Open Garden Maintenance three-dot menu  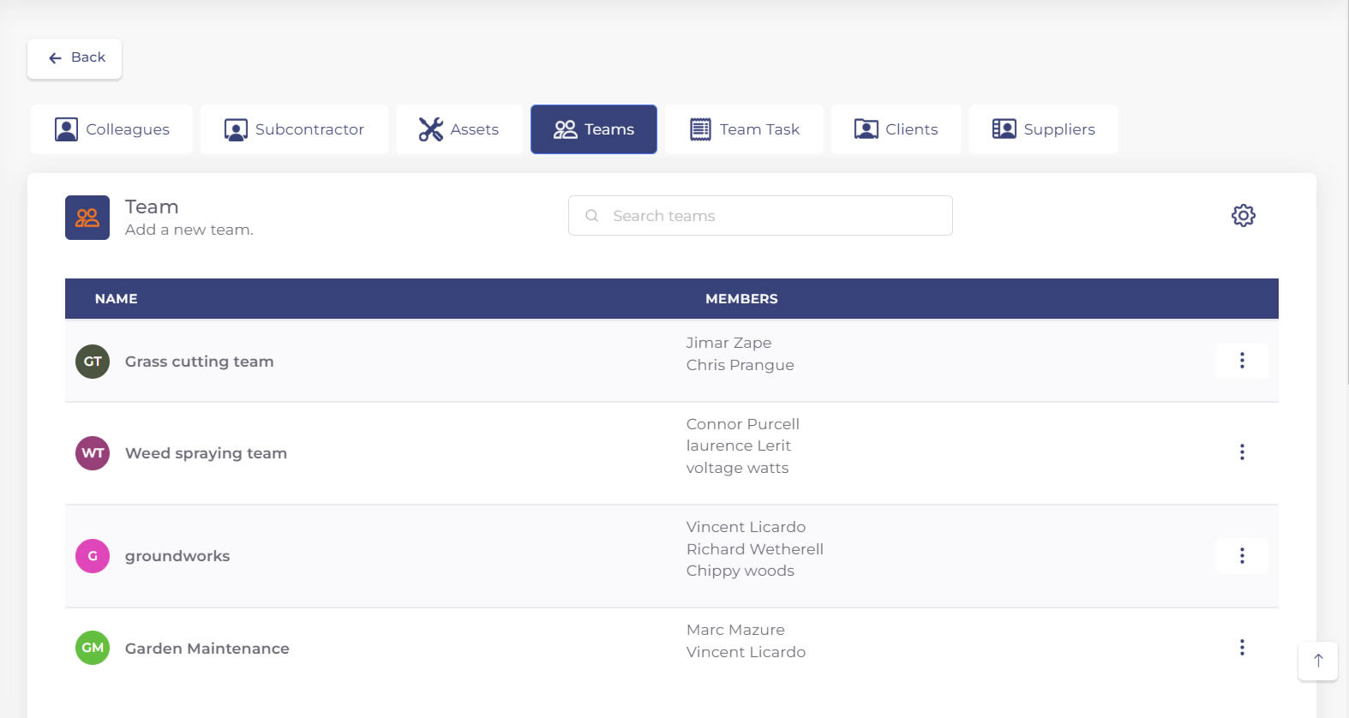click(1241, 648)
